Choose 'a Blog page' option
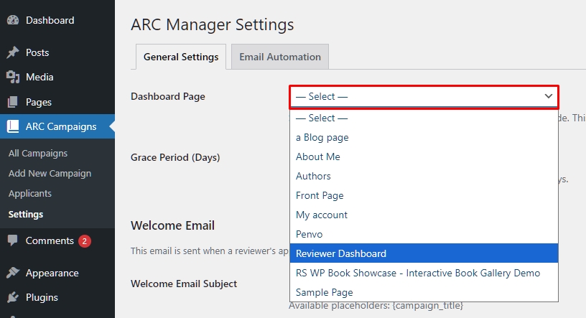Viewport: 586px width, 318px height. click(424, 137)
